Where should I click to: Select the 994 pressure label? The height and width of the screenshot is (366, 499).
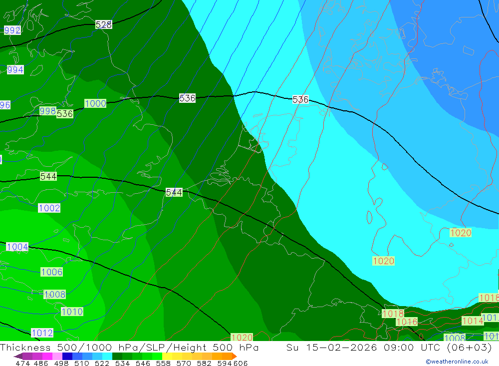pyautogui.click(x=15, y=70)
